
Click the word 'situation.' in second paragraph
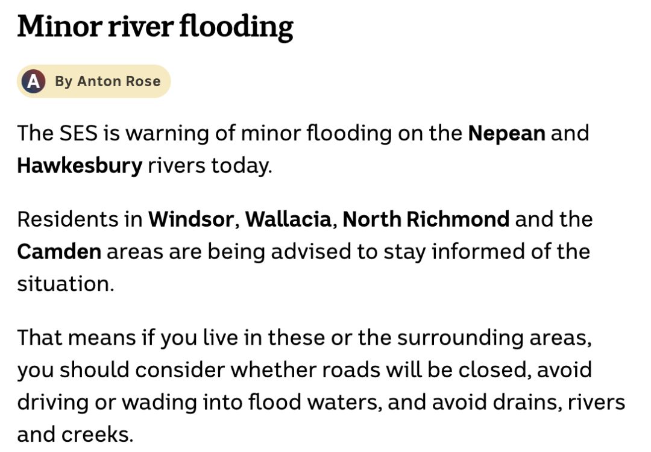pyautogui.click(x=66, y=284)
